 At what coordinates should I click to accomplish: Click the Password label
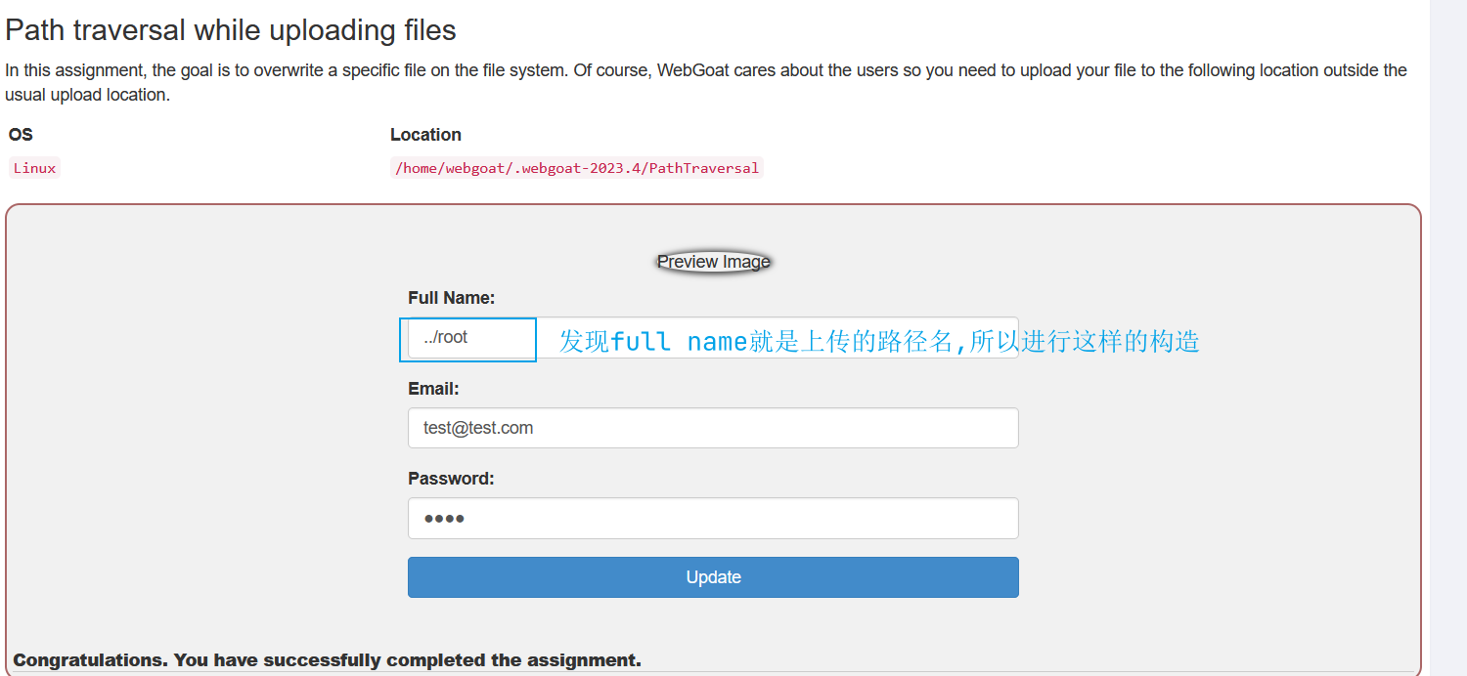451,479
